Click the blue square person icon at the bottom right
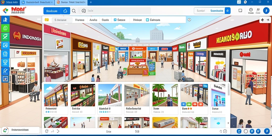This screenshot has height=136, width=272. click(258, 131)
